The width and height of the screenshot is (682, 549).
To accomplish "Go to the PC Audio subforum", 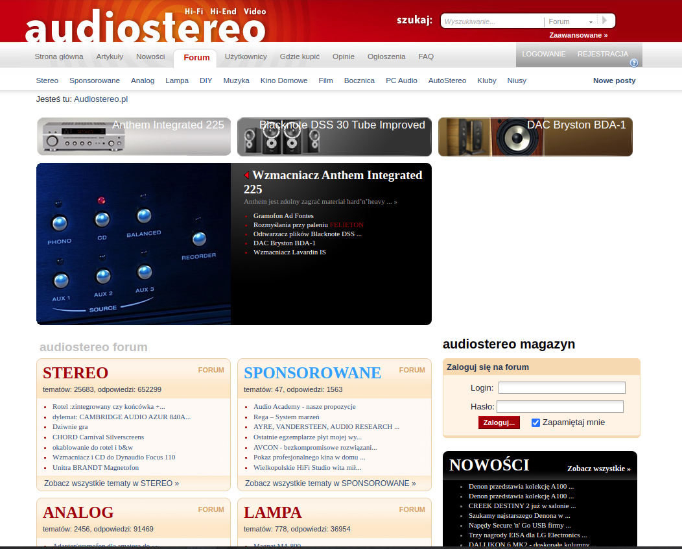I will 401,80.
